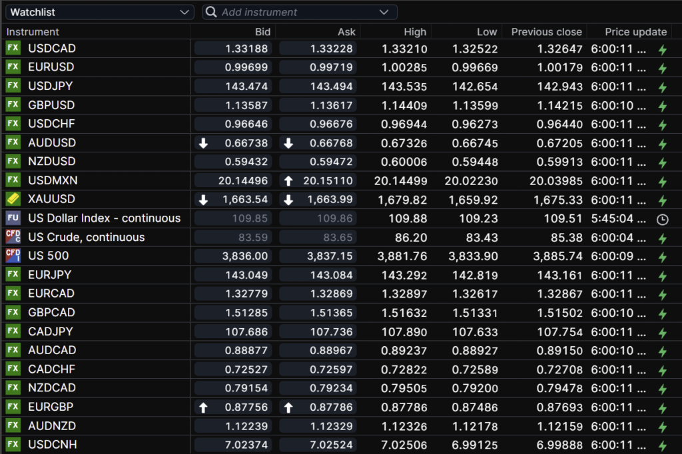Click the FU icon for US Dollar Index
682x454 pixels.
[x=13, y=218]
